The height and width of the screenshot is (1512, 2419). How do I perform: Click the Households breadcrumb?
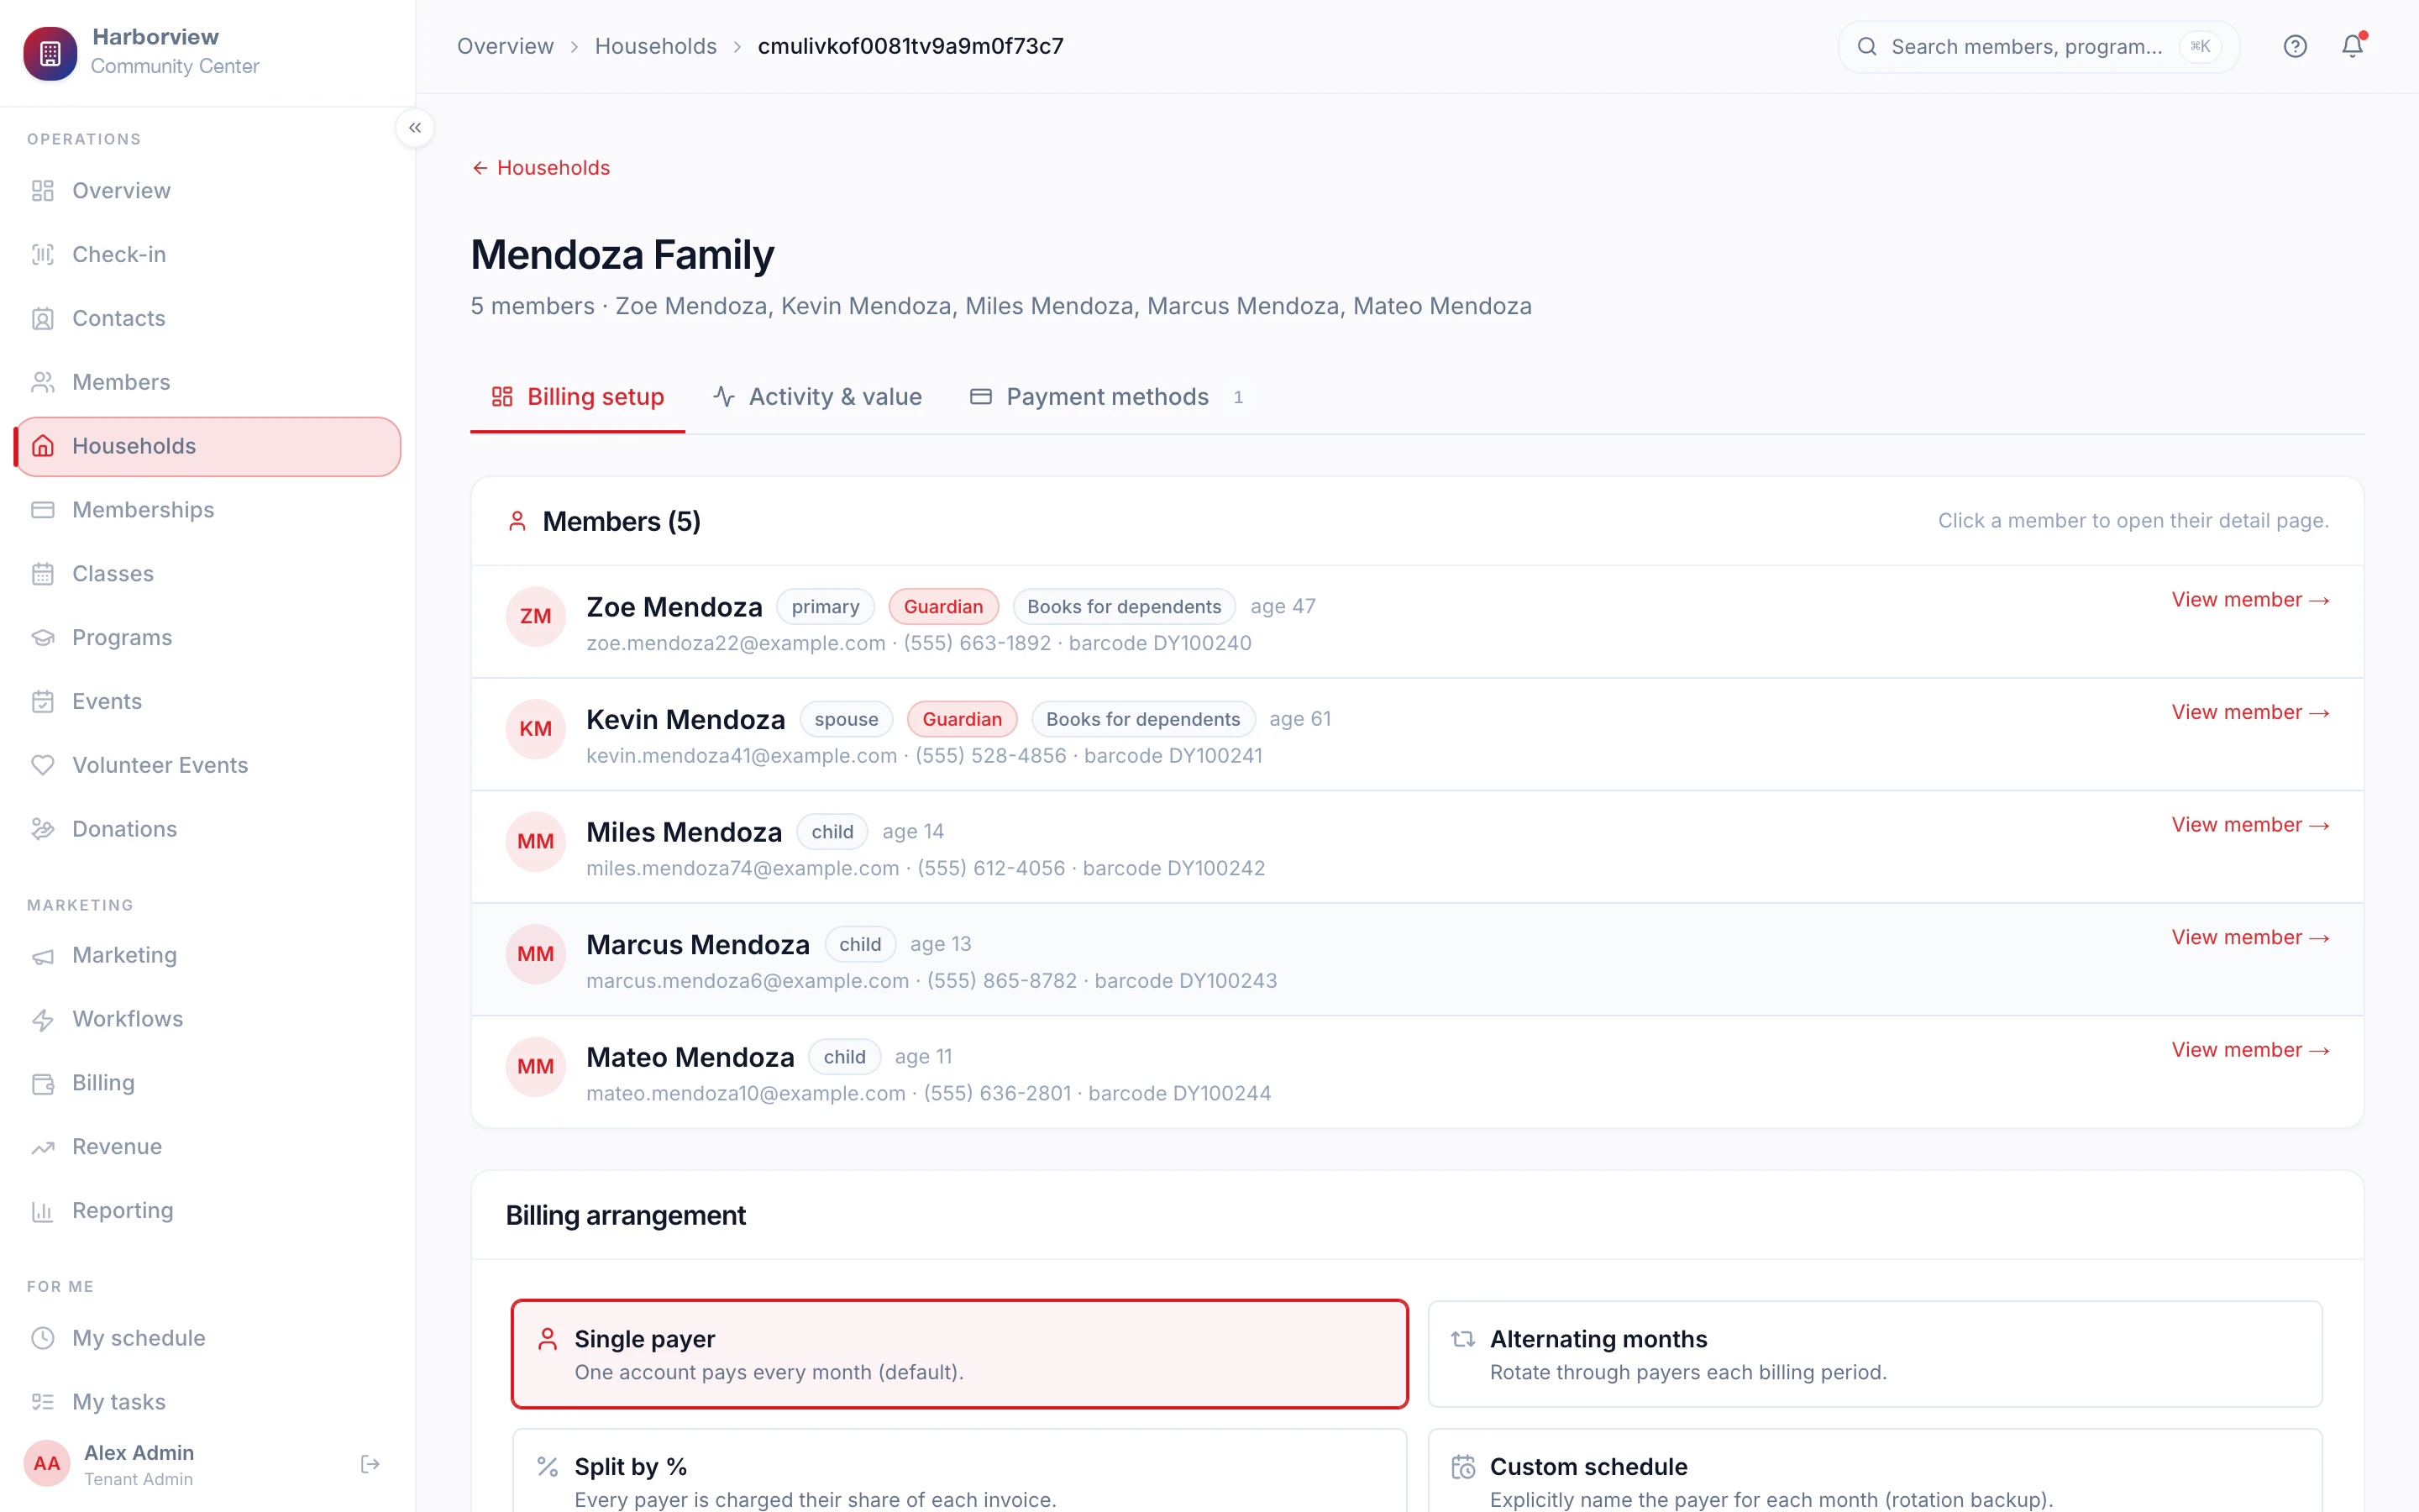(656, 47)
